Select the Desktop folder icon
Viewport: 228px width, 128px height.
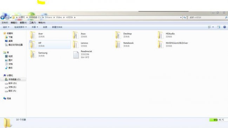[118, 35]
